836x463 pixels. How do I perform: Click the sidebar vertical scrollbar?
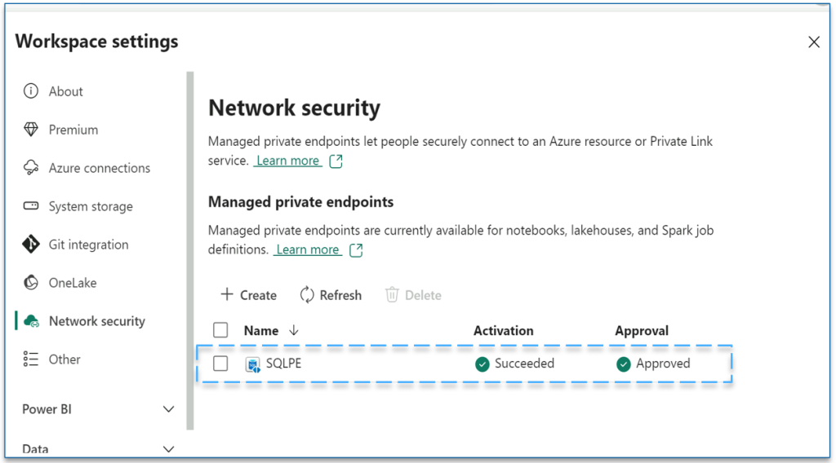[x=189, y=250]
